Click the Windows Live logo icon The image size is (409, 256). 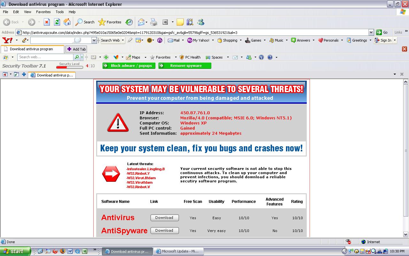click(x=5, y=57)
